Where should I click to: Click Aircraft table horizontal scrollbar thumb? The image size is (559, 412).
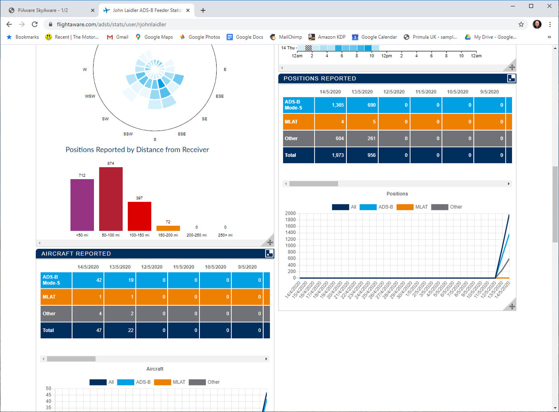coord(71,359)
